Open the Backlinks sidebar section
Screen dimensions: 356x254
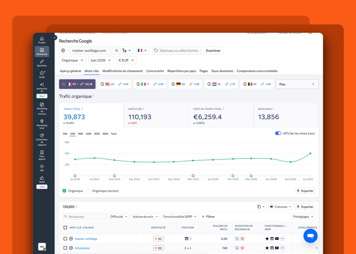click(42, 63)
